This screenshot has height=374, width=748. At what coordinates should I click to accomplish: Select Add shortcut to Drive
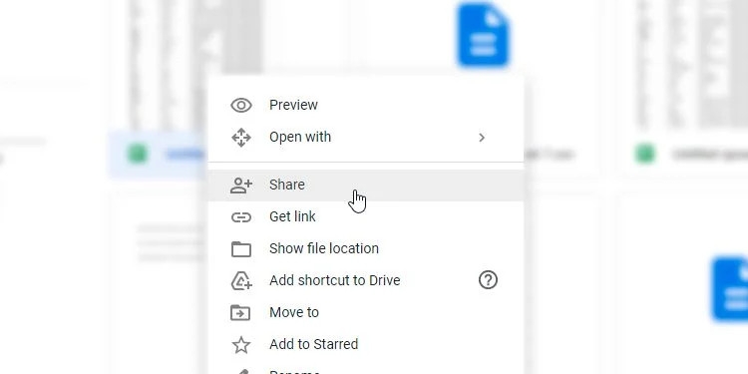[366, 280]
